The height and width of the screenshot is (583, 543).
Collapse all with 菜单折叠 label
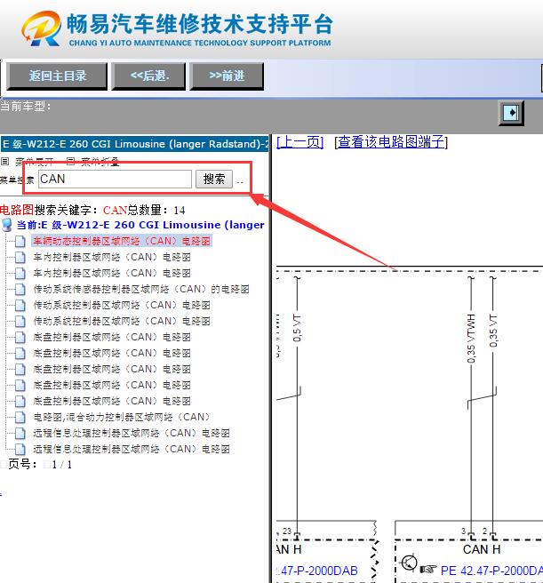100,162
